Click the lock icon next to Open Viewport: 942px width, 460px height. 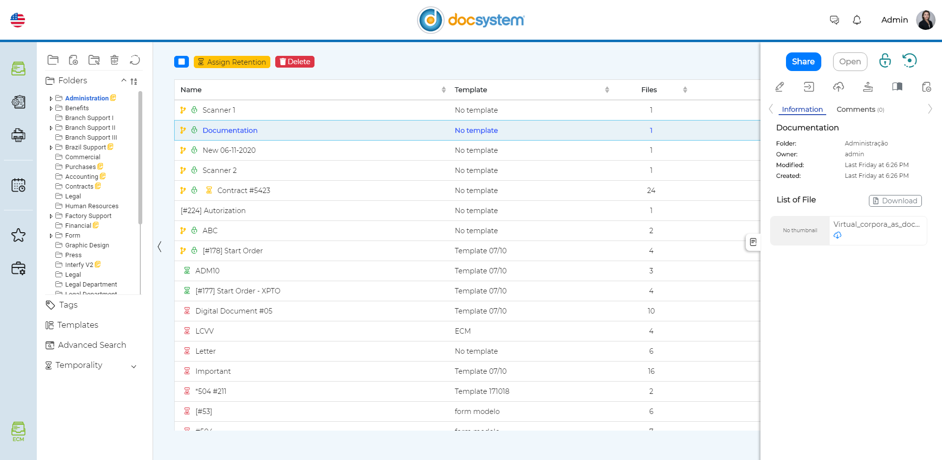click(885, 61)
